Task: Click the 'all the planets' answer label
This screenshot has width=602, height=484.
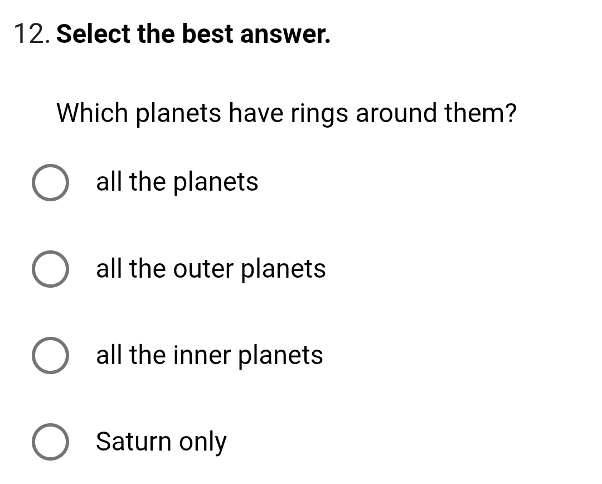Action: click(x=177, y=182)
